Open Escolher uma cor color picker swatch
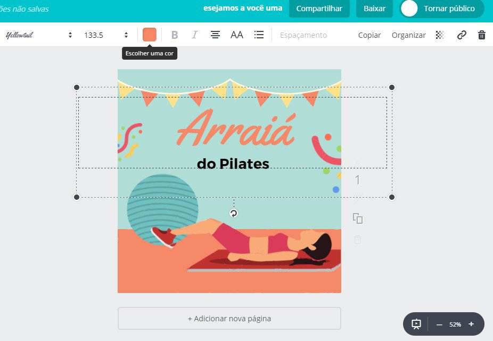Viewport: 493px width, 341px height. [150, 34]
